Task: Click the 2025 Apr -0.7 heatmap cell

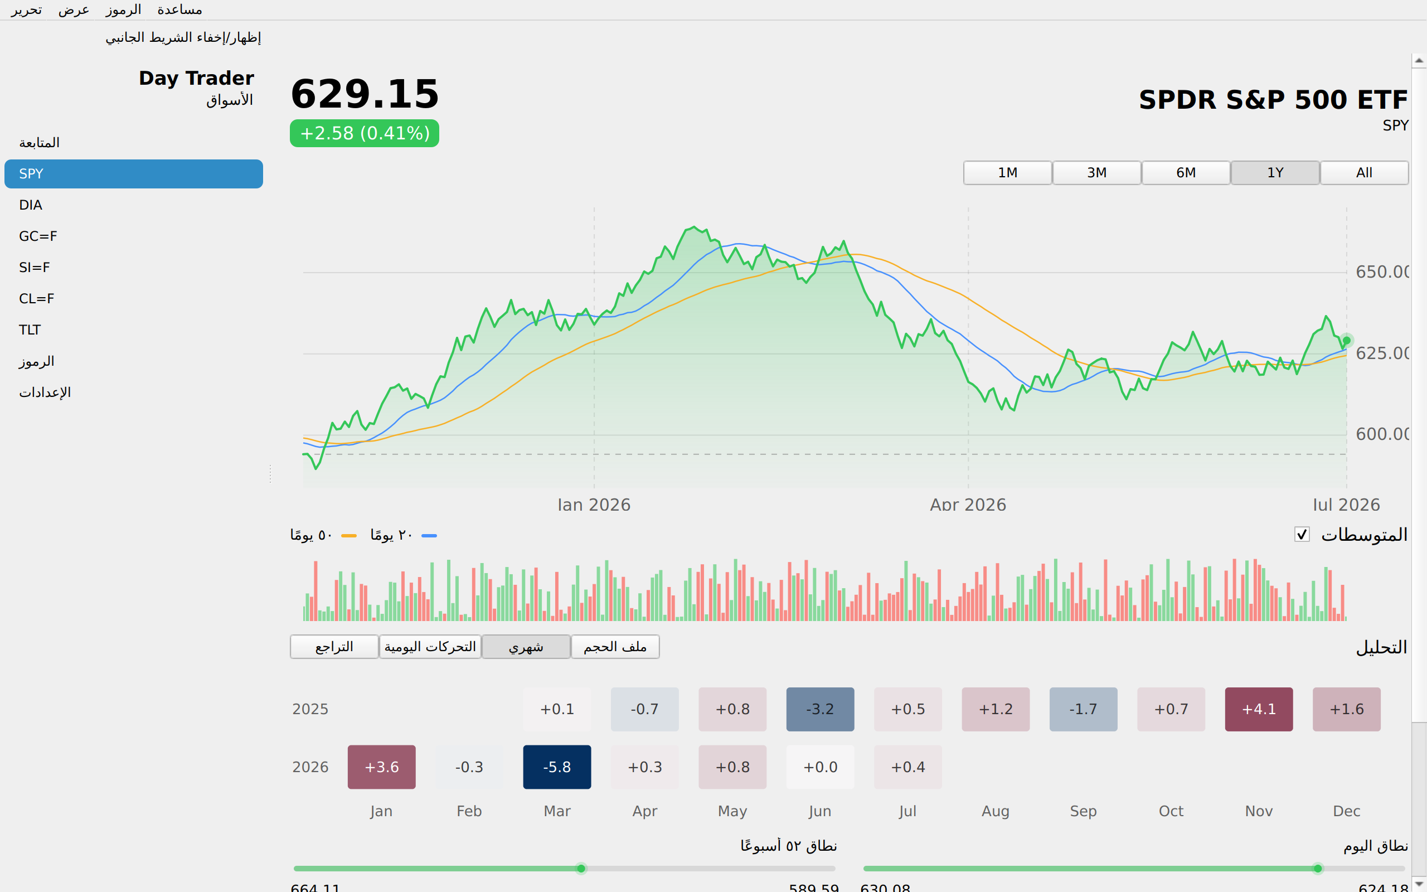Action: pos(644,709)
